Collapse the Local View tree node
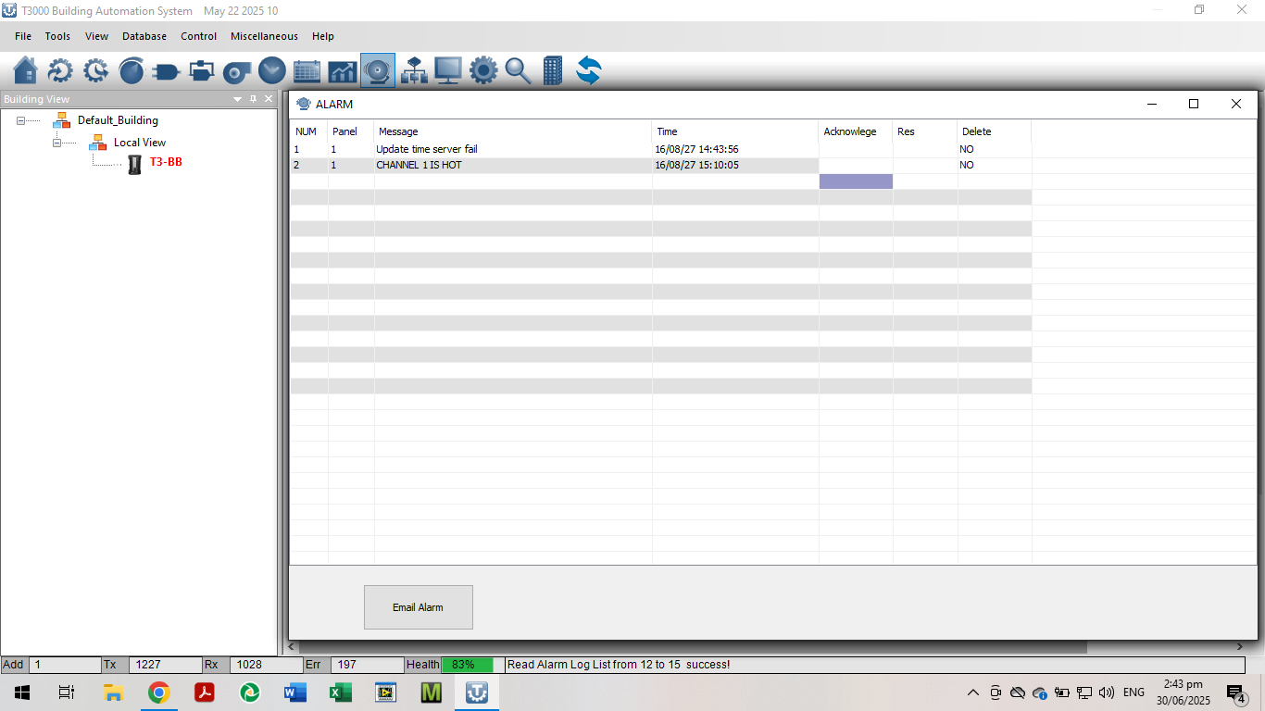 point(57,143)
